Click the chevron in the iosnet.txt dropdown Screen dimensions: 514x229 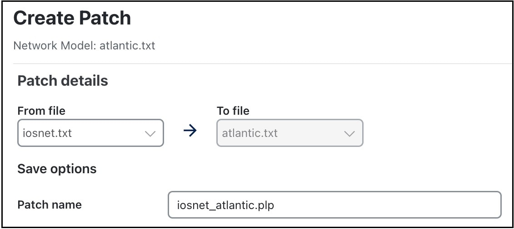tap(150, 133)
